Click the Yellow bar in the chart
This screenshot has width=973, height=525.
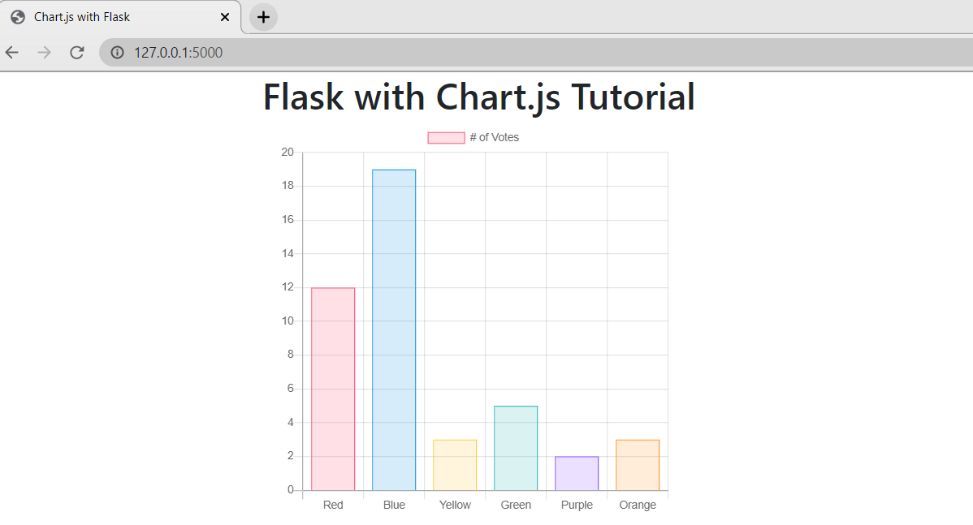(455, 465)
